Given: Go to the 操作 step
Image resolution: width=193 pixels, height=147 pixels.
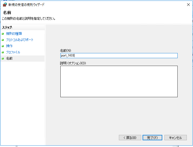Looking at the screenshot, I should (x=9, y=46).
